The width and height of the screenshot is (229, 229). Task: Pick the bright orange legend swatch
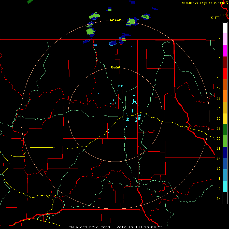tap(225, 96)
